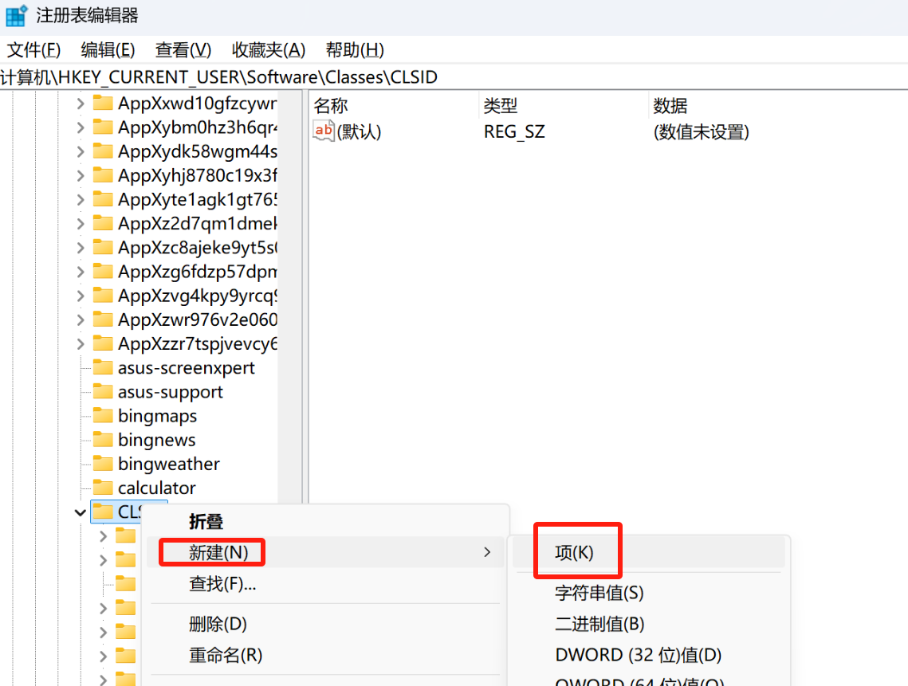Choose 字符串值(S) in the submenu
The image size is (908, 686).
pos(599,593)
